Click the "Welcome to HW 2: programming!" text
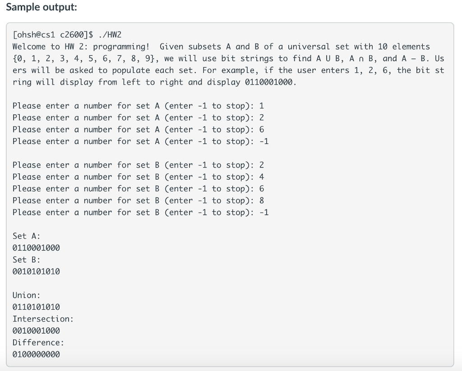 pos(81,47)
